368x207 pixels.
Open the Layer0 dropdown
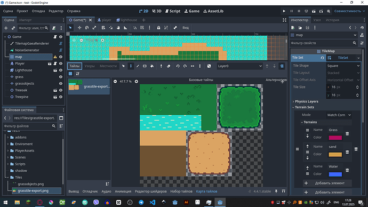click(x=239, y=66)
